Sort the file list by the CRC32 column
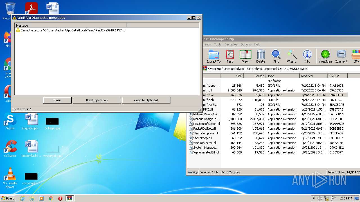 (x=338, y=76)
